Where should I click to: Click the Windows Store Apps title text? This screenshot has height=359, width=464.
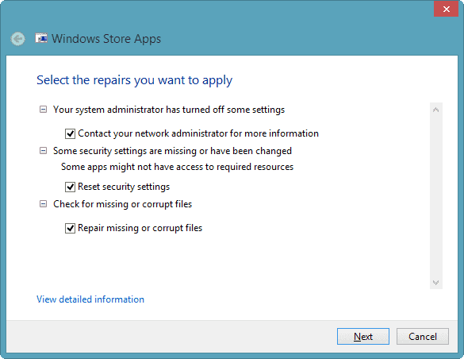point(106,39)
